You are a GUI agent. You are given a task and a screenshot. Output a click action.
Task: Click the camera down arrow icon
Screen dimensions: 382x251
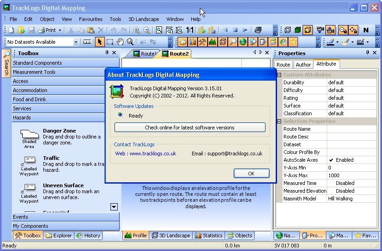click(320, 30)
